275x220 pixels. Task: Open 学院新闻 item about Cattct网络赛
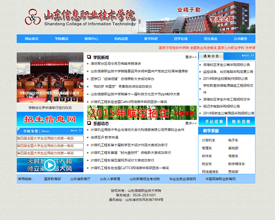[129, 102]
